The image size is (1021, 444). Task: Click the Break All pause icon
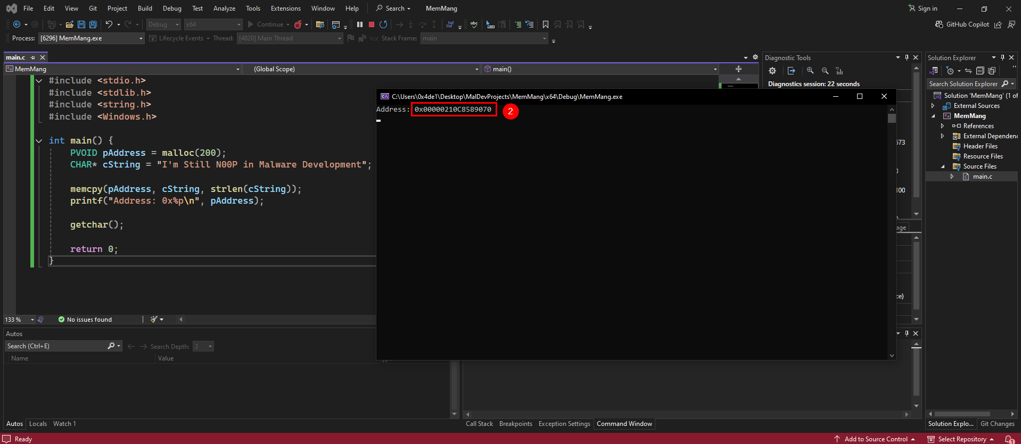360,24
